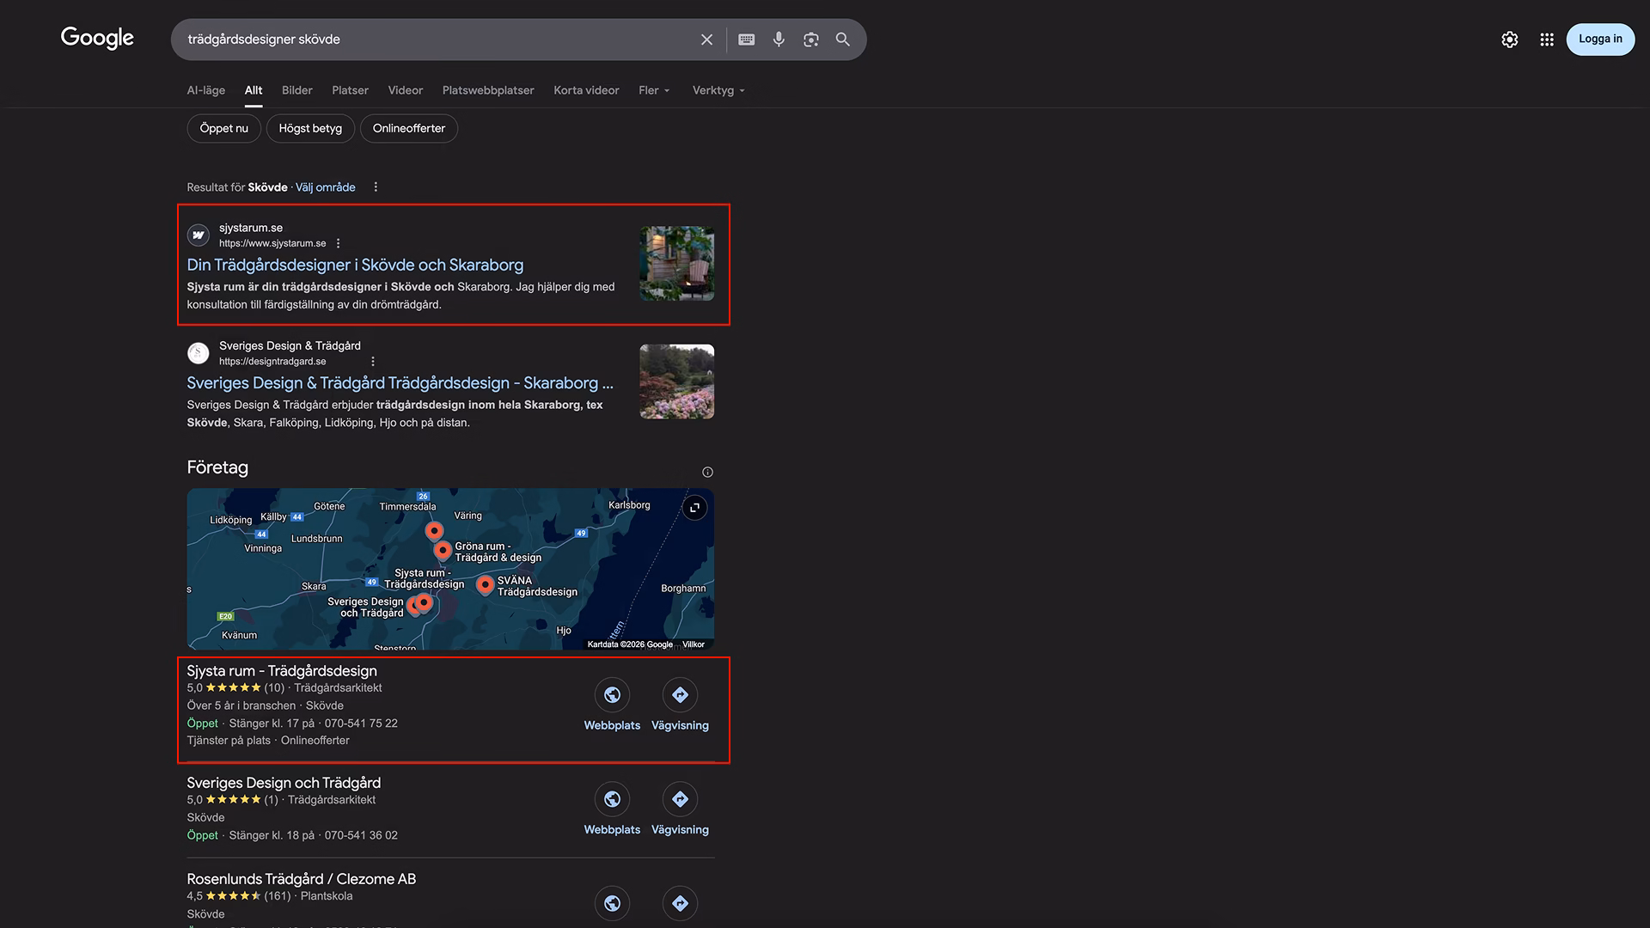Screen dimensions: 1650x928
Task: Click the info icon beside Företag heading
Action: coord(707,472)
